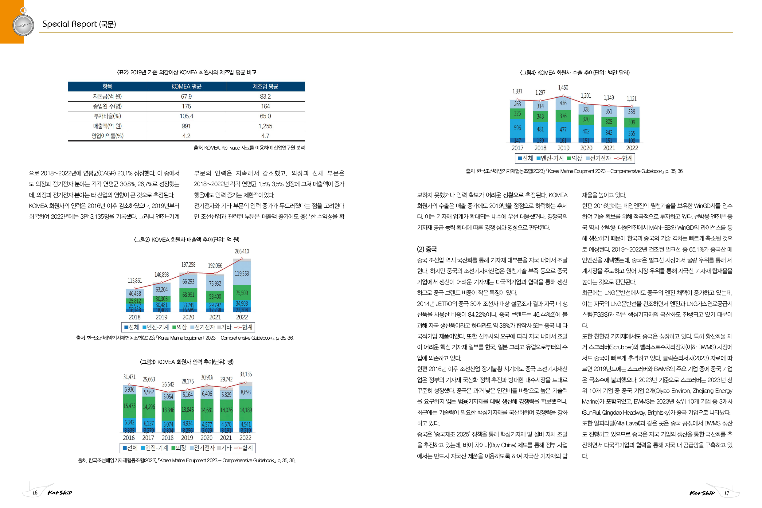Click the 4.2 cell in 영업이익률 row
The height and width of the screenshot is (508, 762).
[x=186, y=136]
